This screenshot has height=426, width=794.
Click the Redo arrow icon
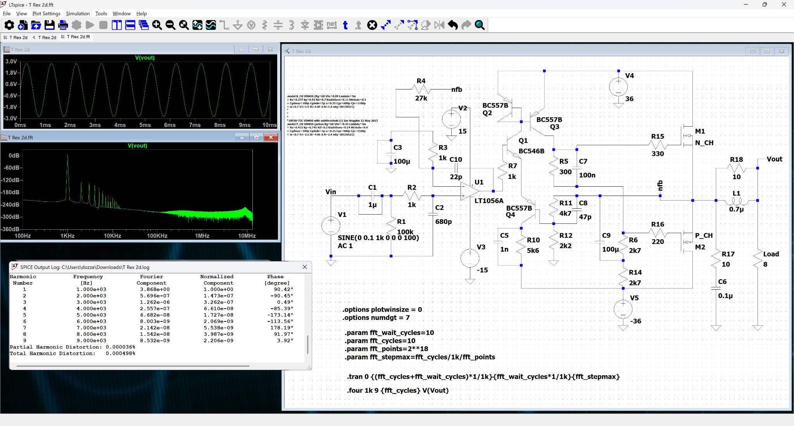[x=466, y=25]
